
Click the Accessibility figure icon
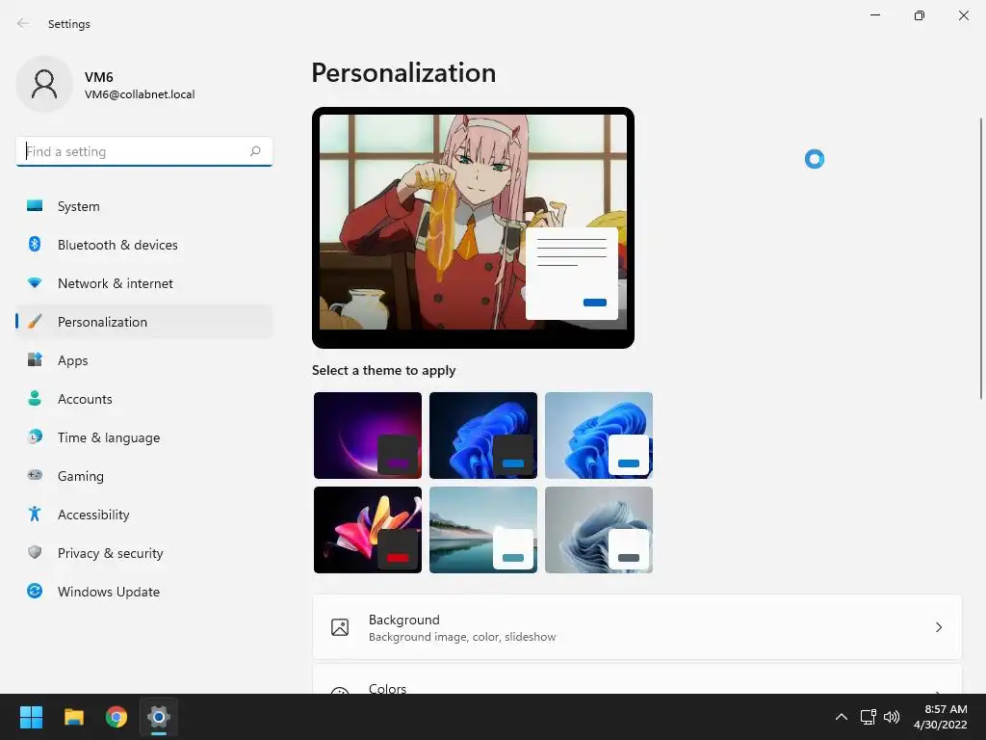pos(35,515)
